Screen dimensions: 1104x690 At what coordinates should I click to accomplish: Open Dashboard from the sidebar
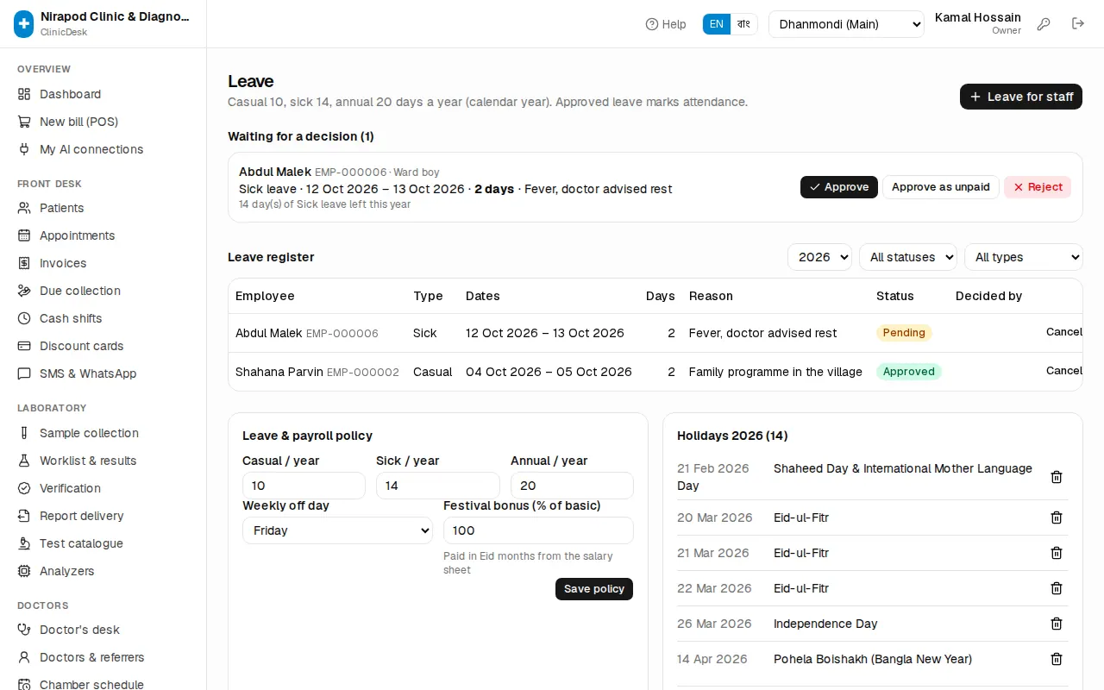[x=103, y=94]
